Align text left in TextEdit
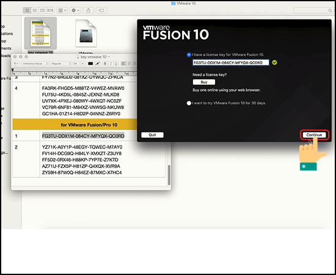 click(x=123, y=64)
